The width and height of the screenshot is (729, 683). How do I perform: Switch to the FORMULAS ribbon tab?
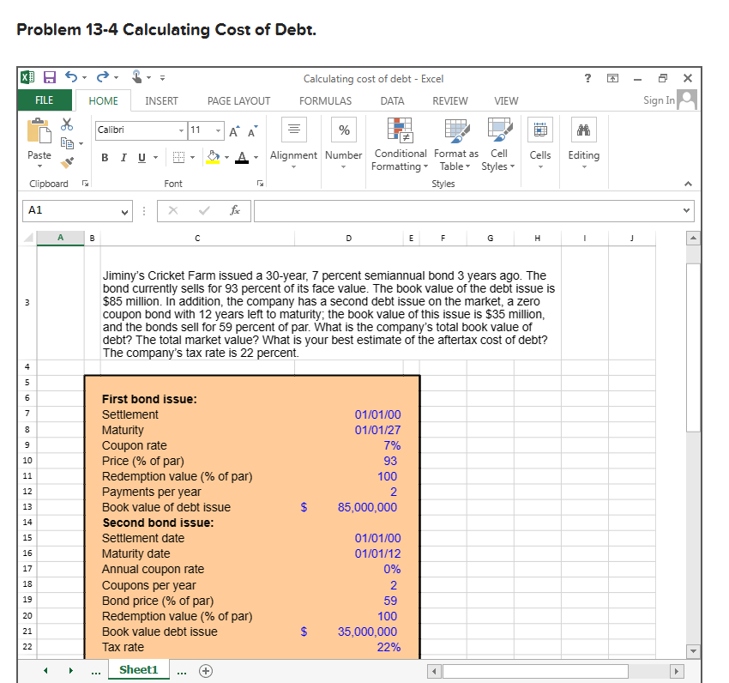click(x=325, y=100)
